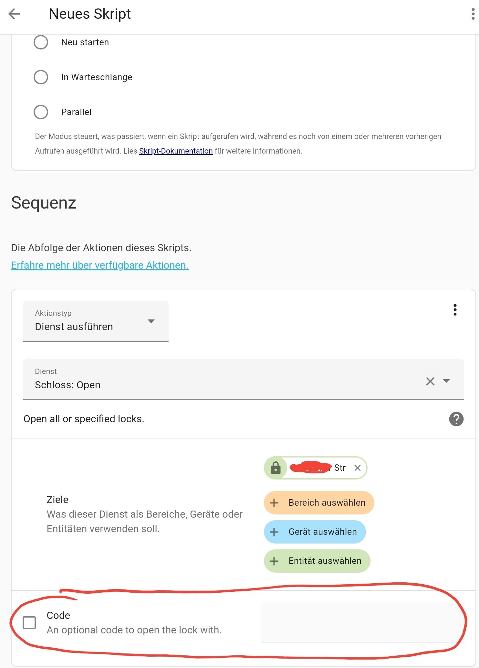Image resolution: width=479 pixels, height=668 pixels.
Task: Enable the Code checkbox
Action: pyautogui.click(x=29, y=622)
